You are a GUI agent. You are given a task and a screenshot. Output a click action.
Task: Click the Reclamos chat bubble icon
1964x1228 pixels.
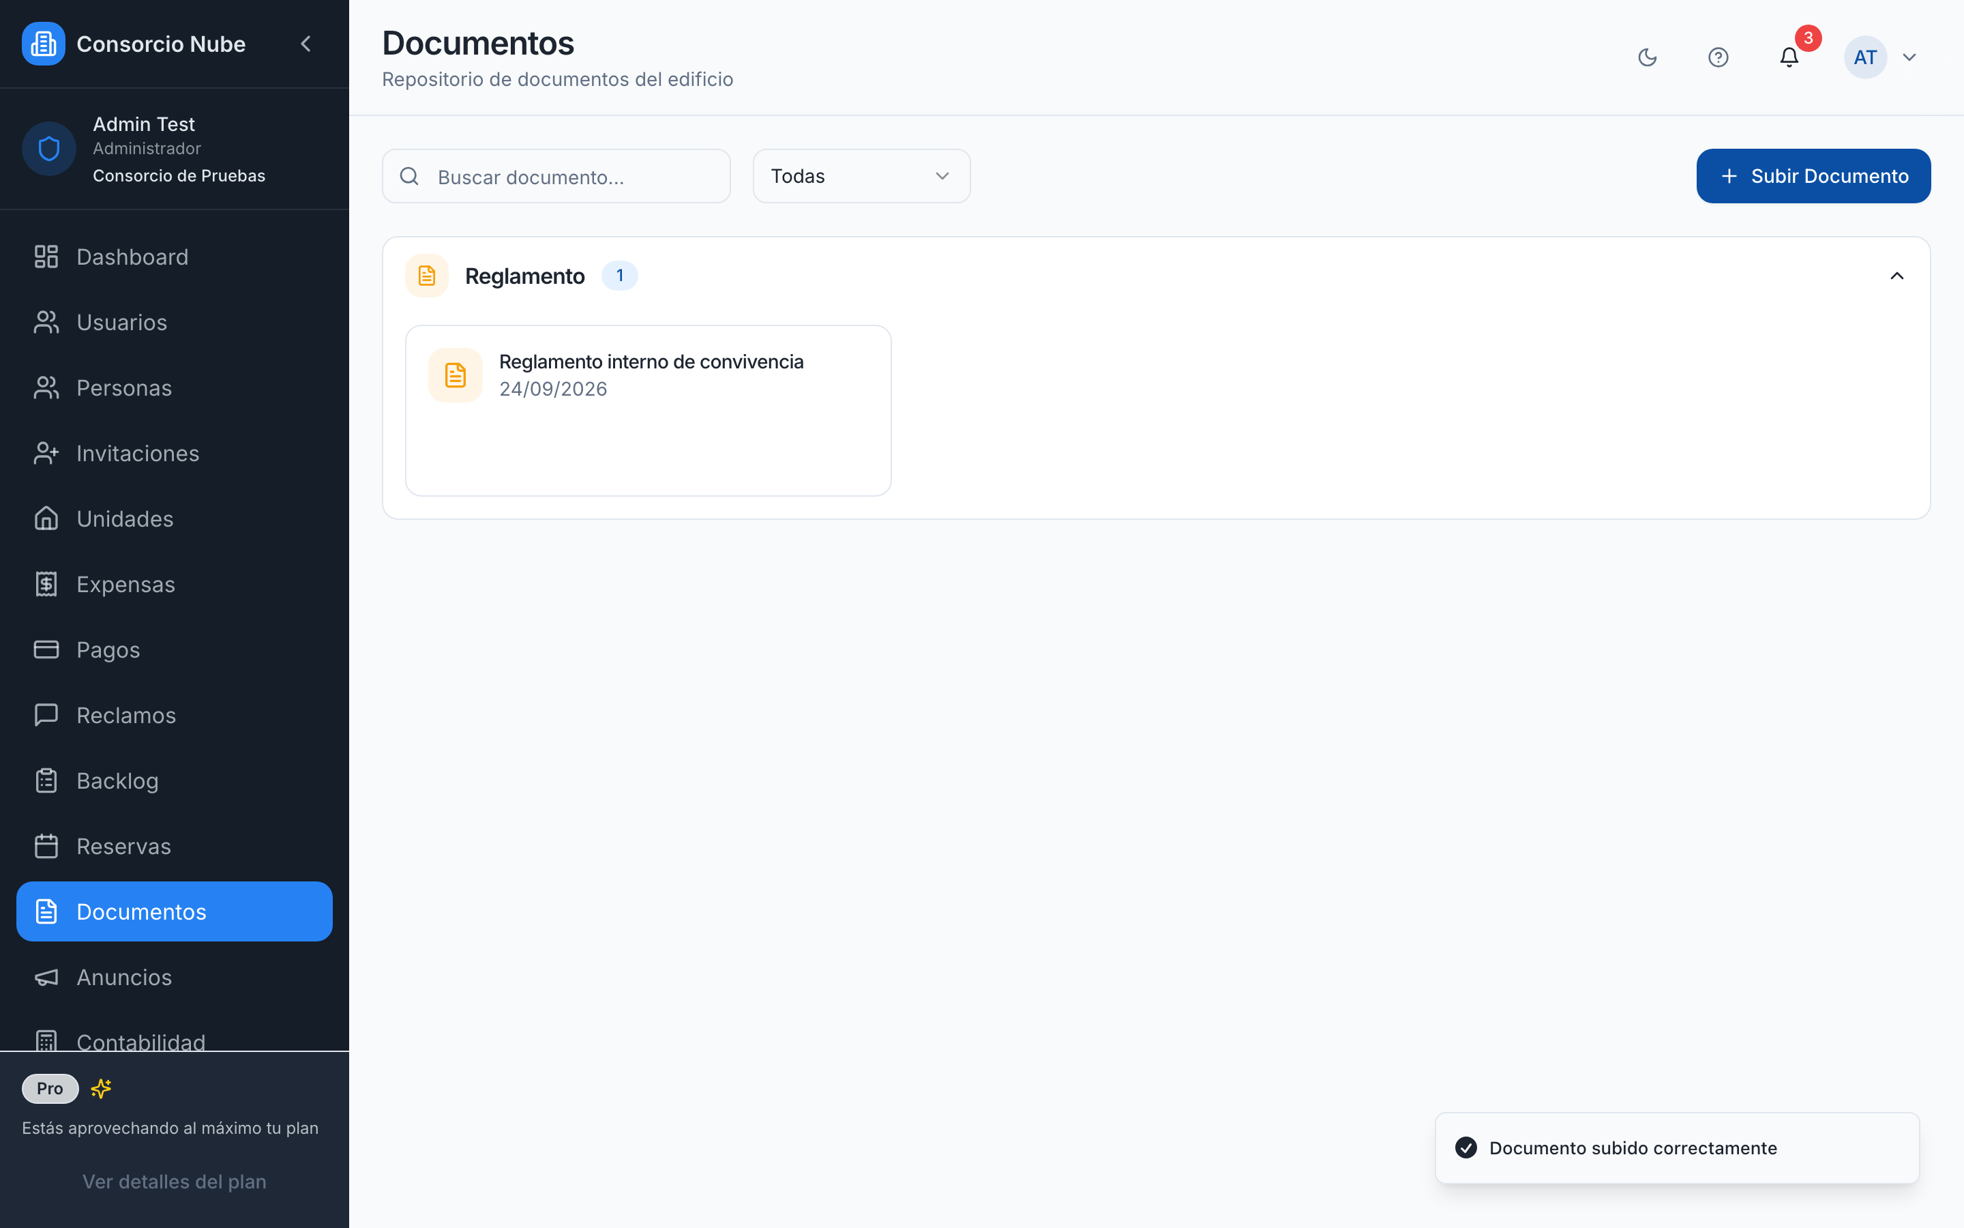click(x=46, y=715)
